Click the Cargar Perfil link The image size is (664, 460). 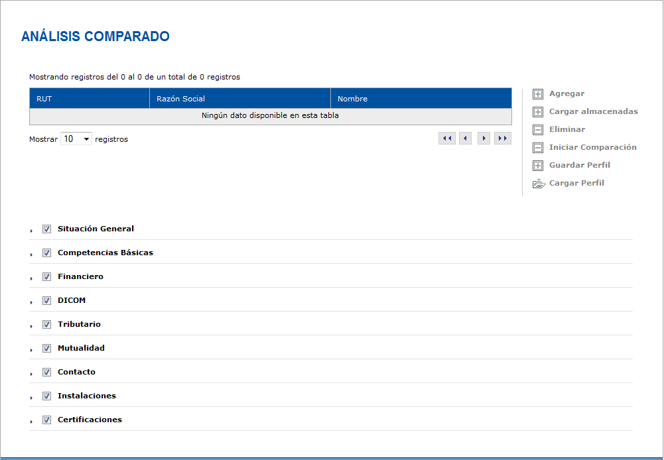click(576, 183)
